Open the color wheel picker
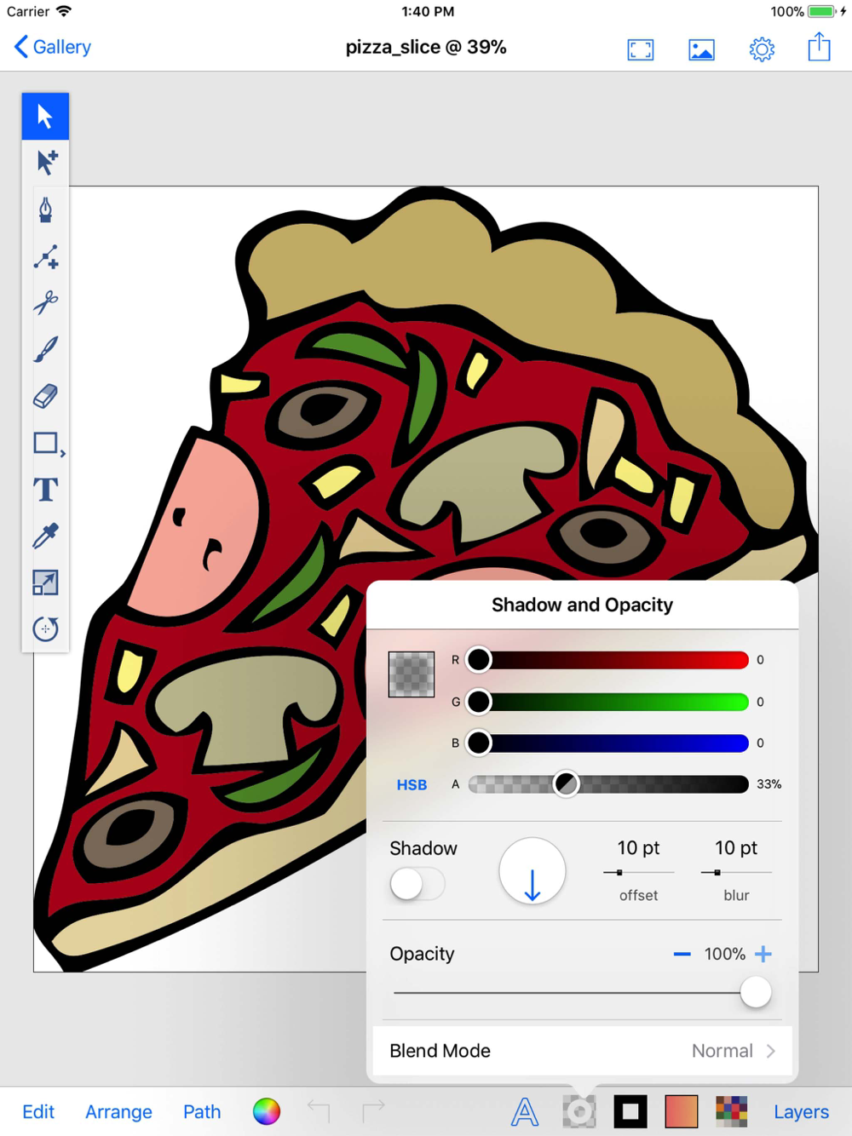The height and width of the screenshot is (1136, 852). click(267, 1111)
